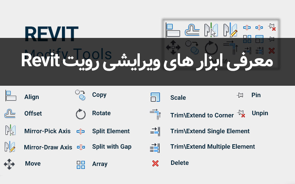Click the dimmed Copy tool in the Modify ribbon panel
The image size is (295, 184).
(192, 47)
